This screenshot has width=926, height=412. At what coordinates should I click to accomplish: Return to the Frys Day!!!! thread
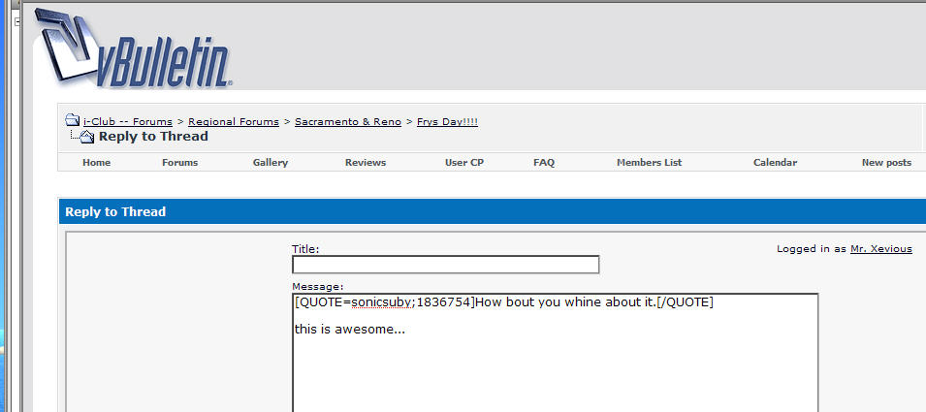click(x=447, y=121)
